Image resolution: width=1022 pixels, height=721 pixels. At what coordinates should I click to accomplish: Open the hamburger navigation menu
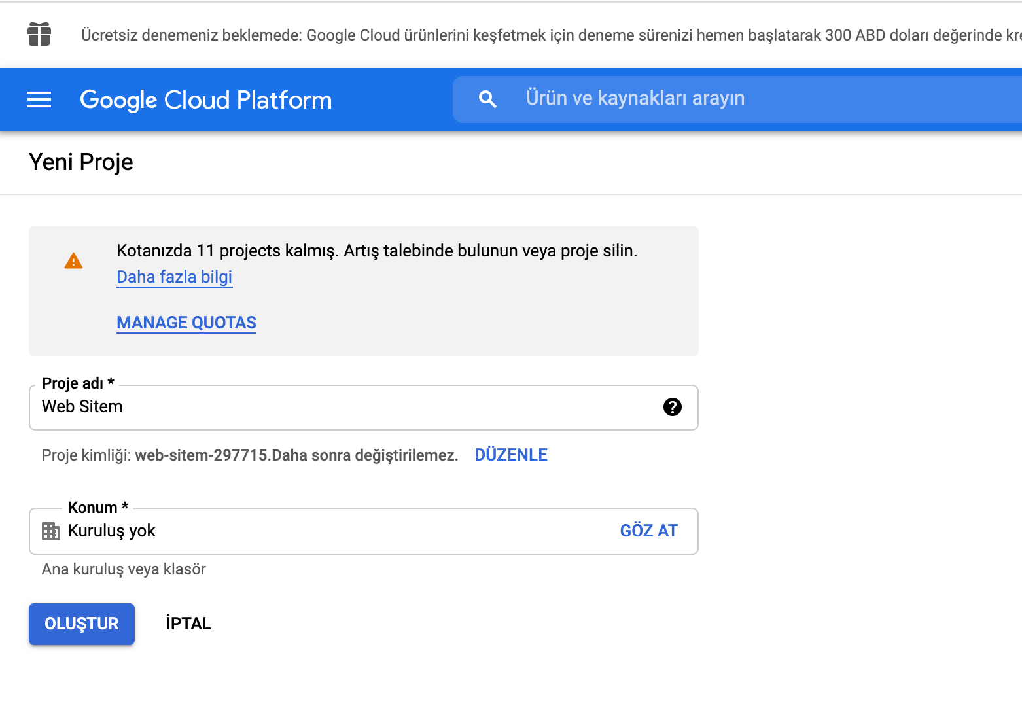pyautogui.click(x=39, y=99)
